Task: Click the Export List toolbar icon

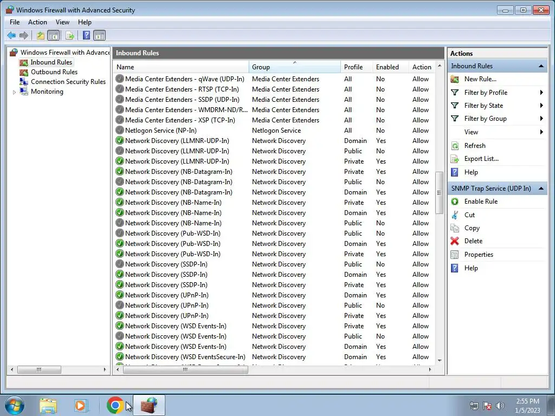Action: point(70,35)
